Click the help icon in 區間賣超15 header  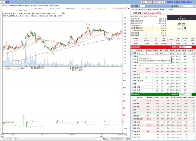170,94
